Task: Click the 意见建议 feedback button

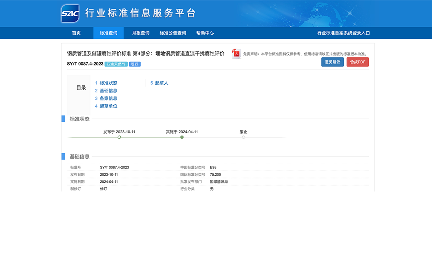Action: click(x=332, y=62)
